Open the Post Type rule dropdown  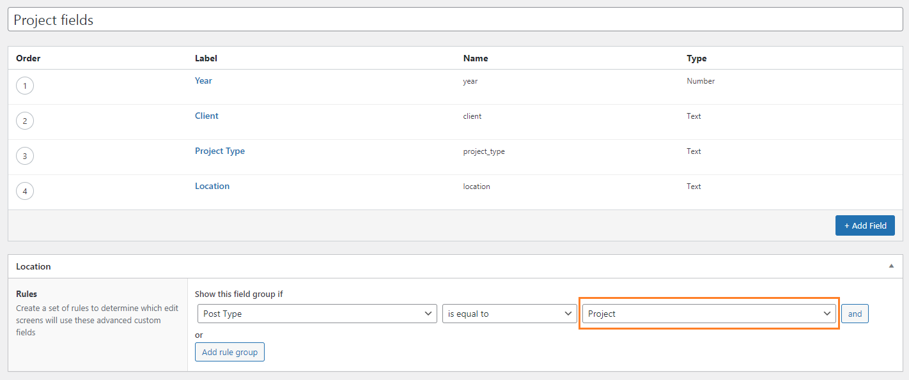(x=317, y=314)
